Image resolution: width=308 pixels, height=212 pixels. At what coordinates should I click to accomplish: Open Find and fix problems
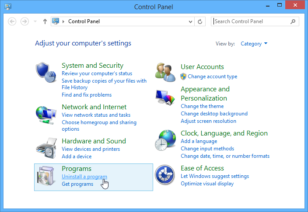tap(87, 95)
